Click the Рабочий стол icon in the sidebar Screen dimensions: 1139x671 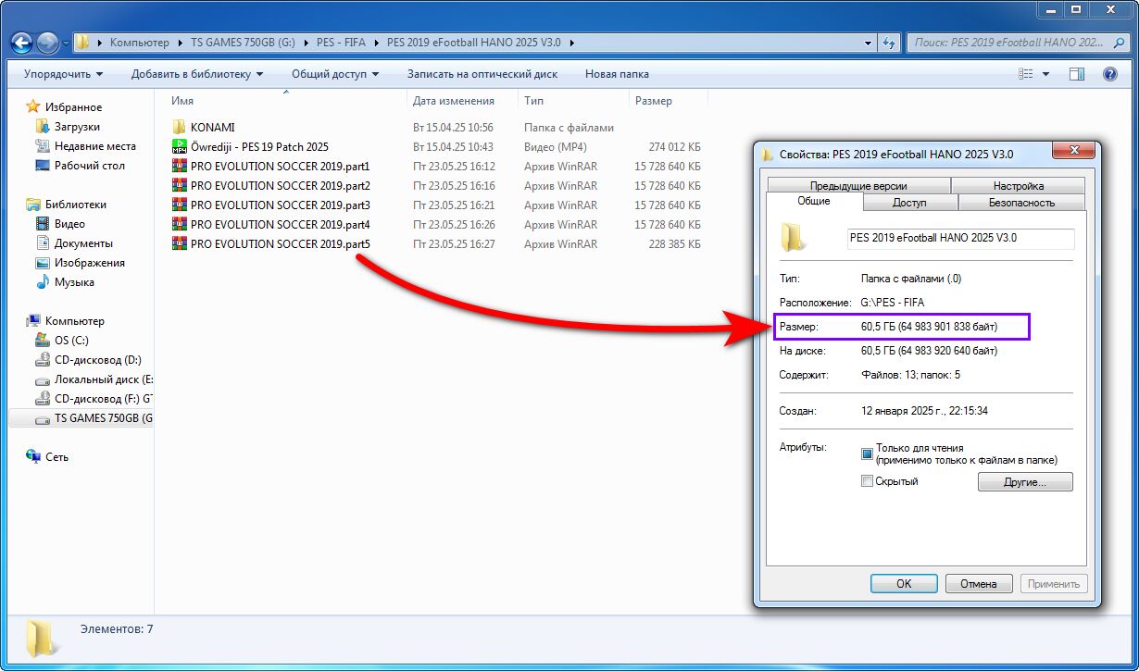pyautogui.click(x=42, y=166)
